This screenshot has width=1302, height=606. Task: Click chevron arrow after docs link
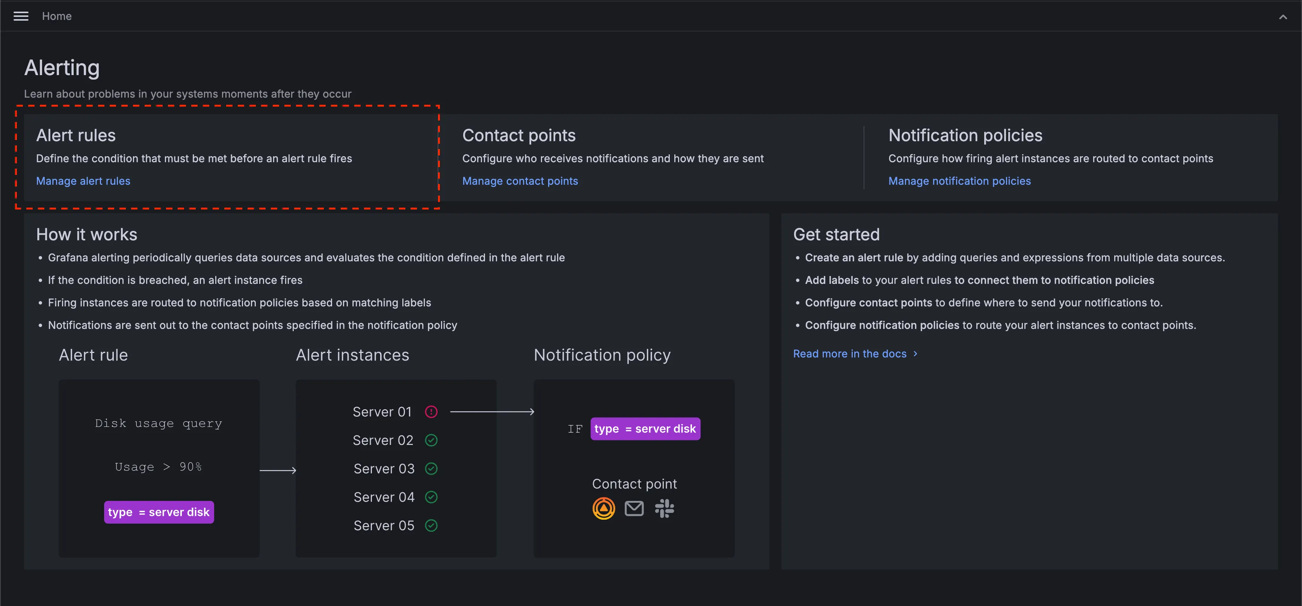pyautogui.click(x=915, y=354)
